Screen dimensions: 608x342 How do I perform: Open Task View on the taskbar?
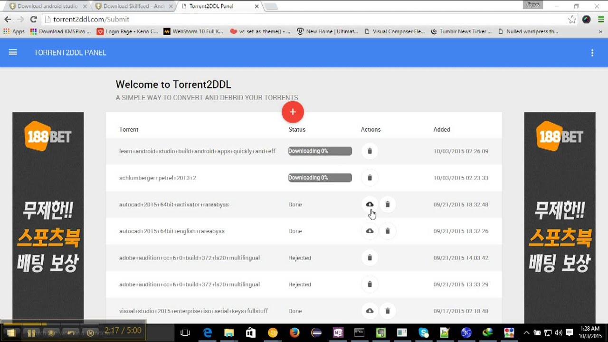pos(185,333)
